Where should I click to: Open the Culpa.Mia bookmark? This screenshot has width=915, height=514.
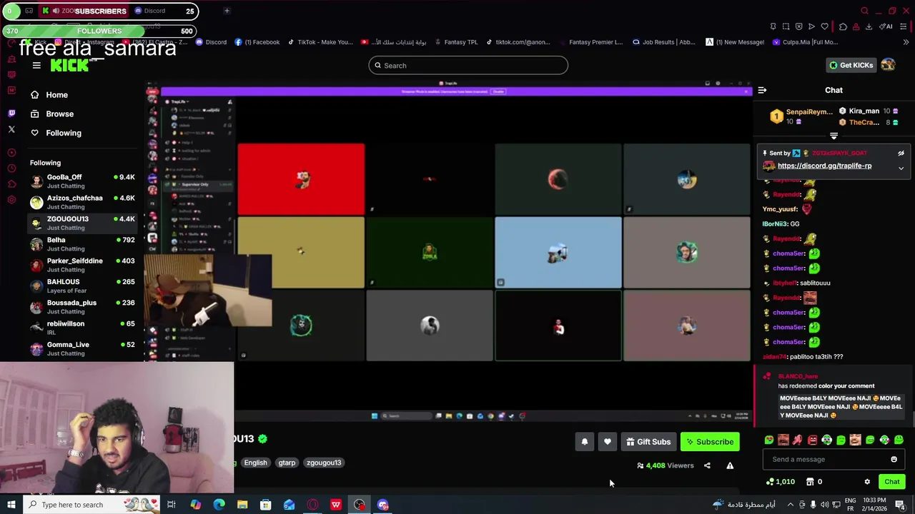tap(805, 42)
